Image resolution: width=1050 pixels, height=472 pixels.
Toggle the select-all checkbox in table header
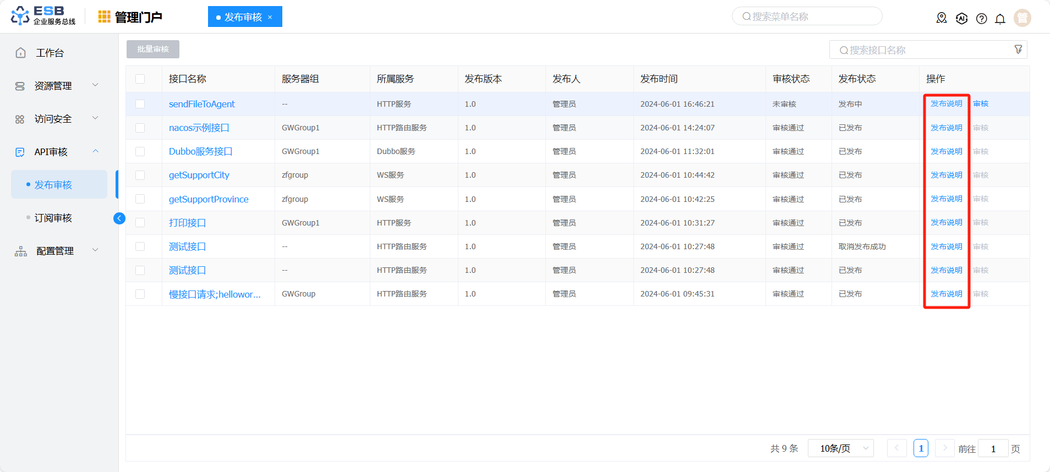point(140,79)
